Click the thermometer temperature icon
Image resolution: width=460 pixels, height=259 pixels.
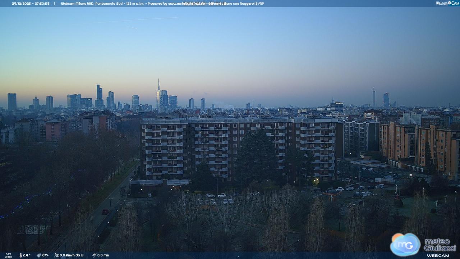point(21,255)
